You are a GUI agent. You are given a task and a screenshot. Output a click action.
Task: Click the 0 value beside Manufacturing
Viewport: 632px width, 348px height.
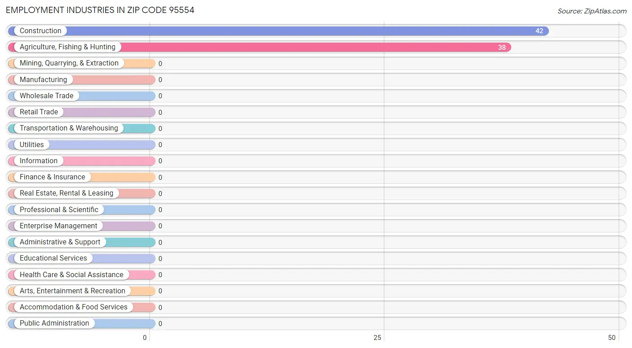(x=160, y=80)
